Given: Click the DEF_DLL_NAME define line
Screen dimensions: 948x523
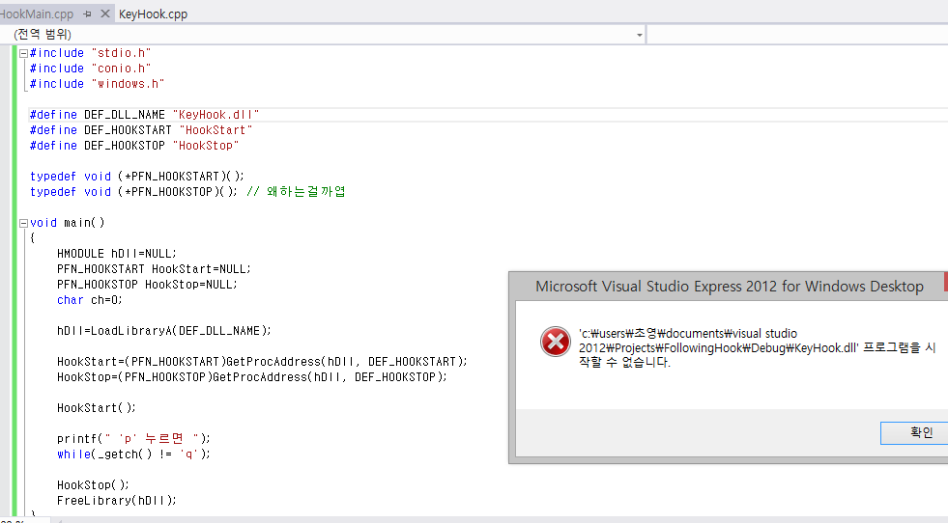Looking at the screenshot, I should [x=145, y=115].
